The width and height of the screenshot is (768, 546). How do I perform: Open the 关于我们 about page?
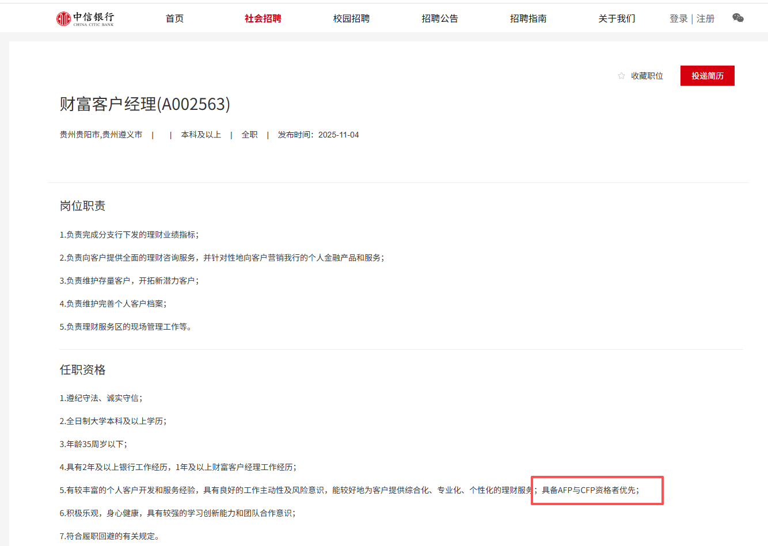click(x=617, y=18)
